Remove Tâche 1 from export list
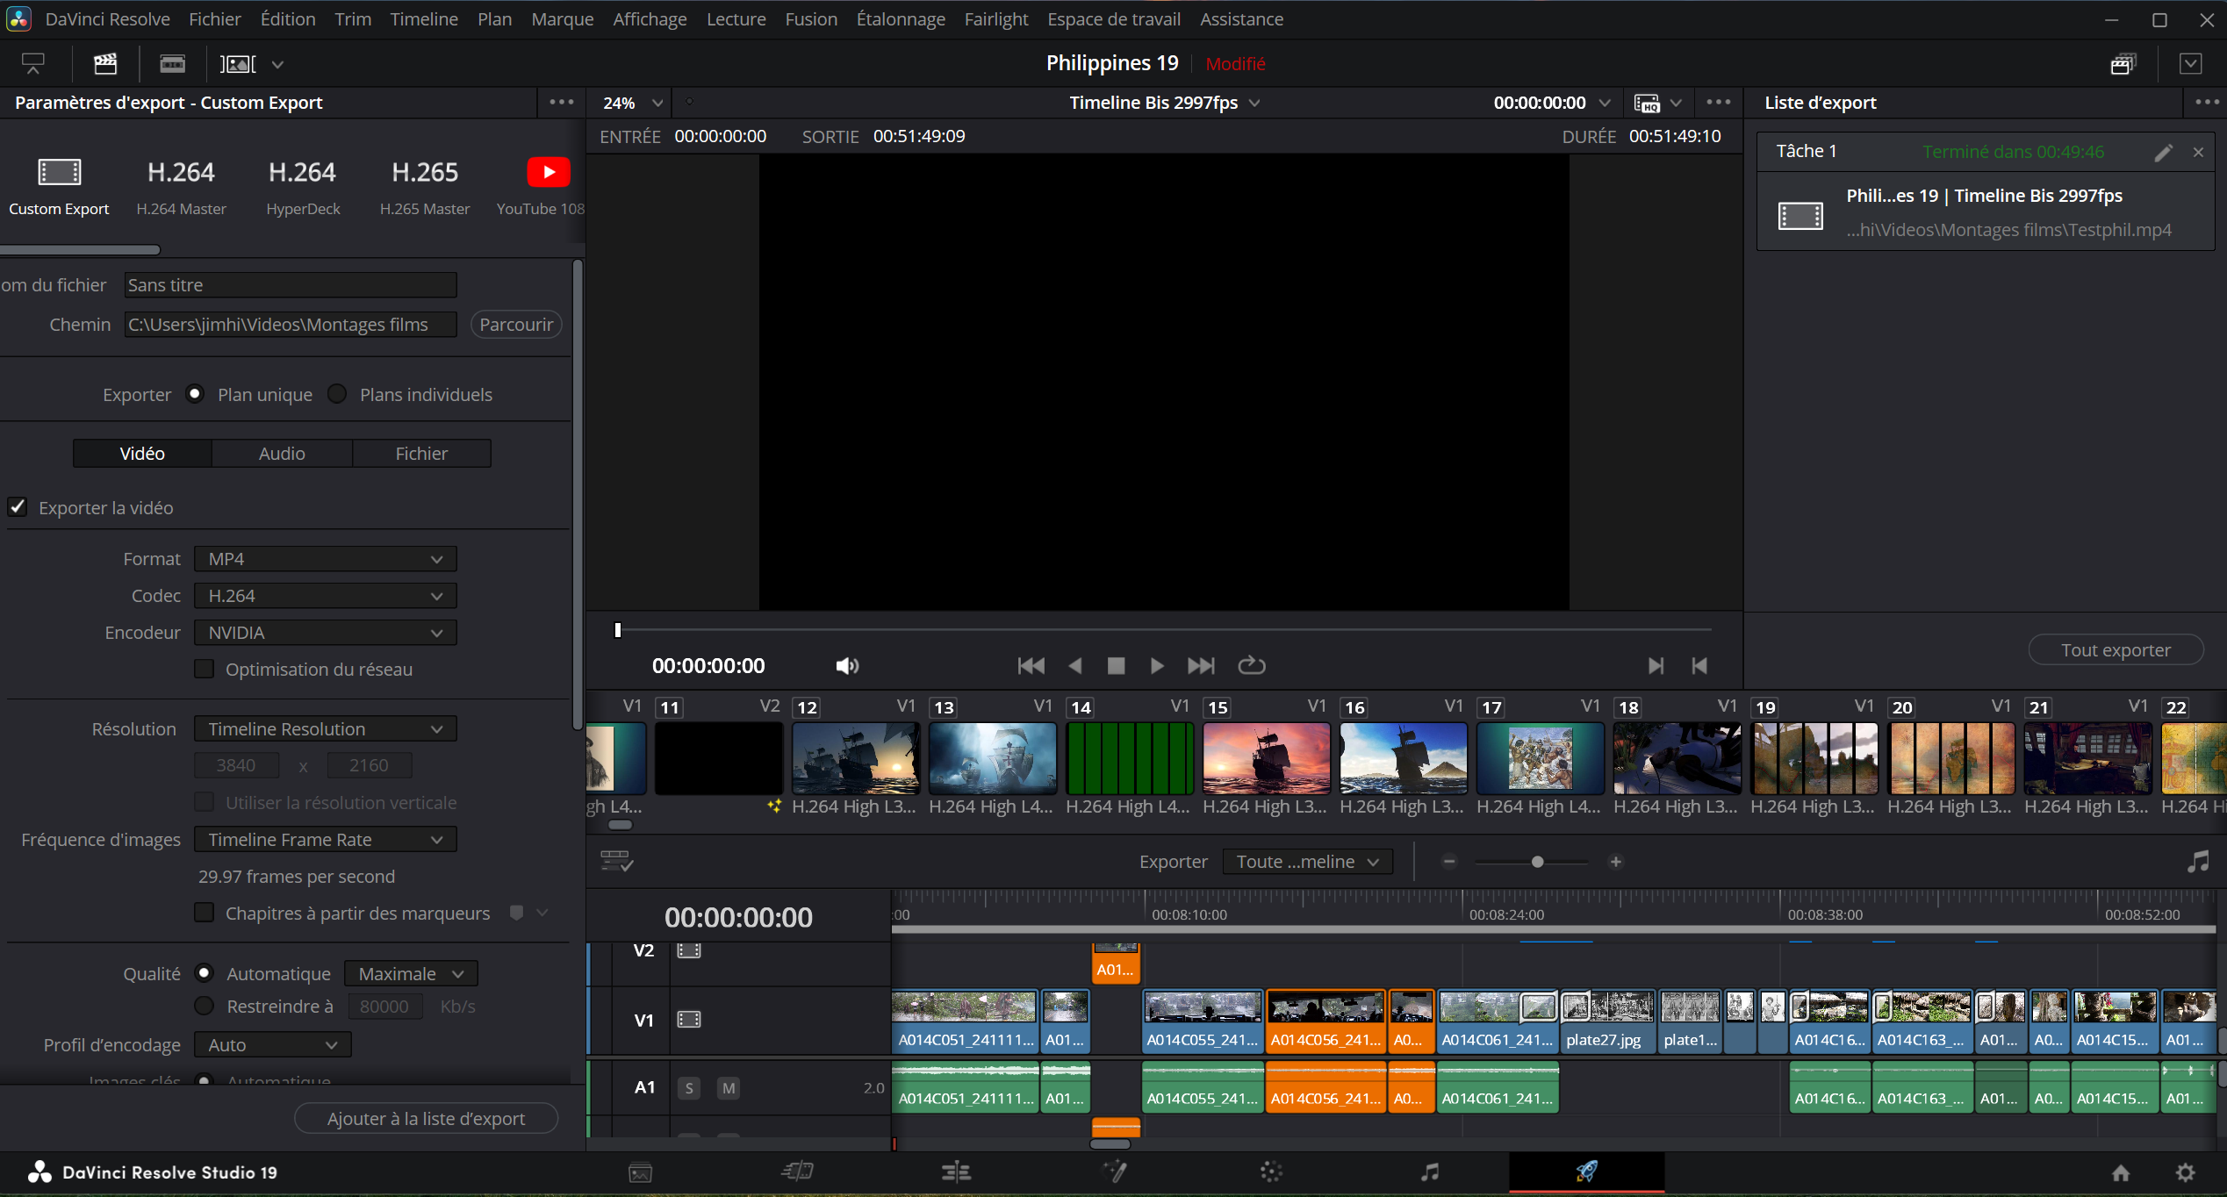Screen dimensions: 2227x1197 click(x=2198, y=152)
